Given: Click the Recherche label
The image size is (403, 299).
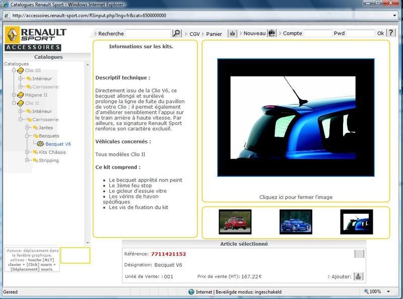Looking at the screenshot, I should coord(111,34).
